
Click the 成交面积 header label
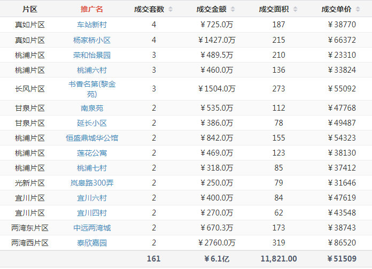point(274,9)
